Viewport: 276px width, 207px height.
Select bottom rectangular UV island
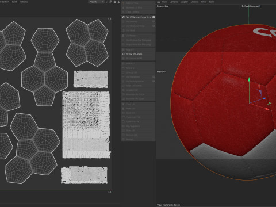coord(84,175)
